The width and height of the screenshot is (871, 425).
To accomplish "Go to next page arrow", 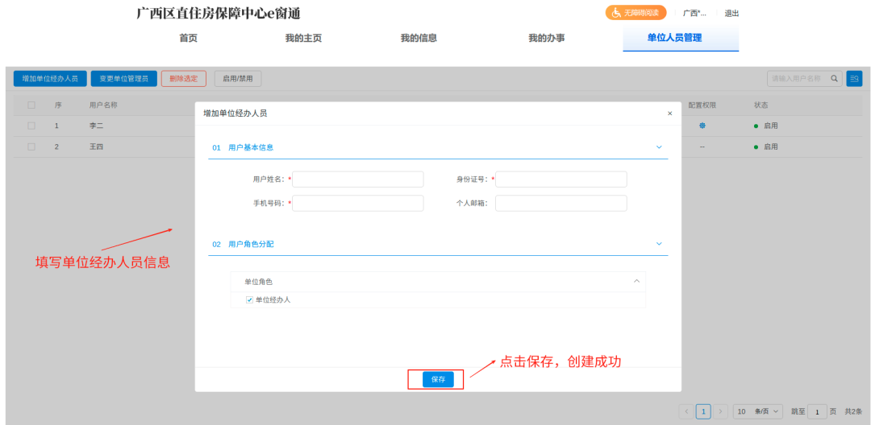I will [720, 411].
